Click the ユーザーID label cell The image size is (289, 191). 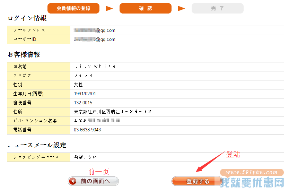point(39,40)
